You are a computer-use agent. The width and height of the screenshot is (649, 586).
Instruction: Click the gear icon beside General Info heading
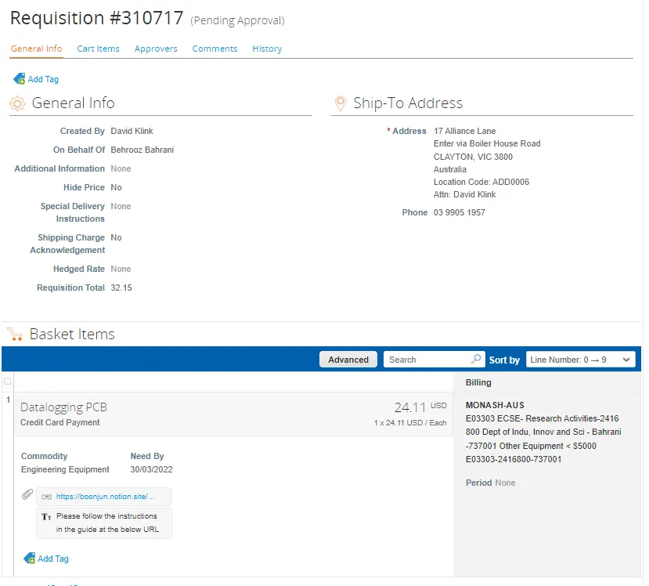[x=17, y=103]
